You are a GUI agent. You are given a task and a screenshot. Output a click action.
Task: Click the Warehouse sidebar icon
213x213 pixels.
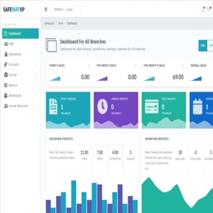click(6, 96)
